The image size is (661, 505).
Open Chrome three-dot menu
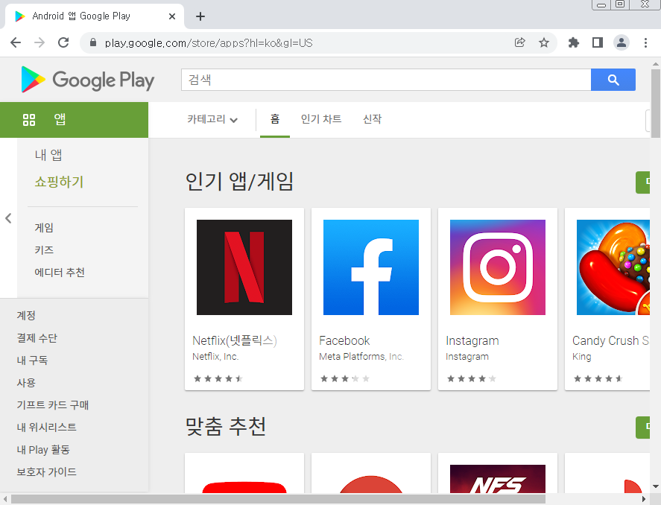click(x=645, y=42)
